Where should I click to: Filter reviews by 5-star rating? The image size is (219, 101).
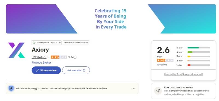coord(193,48)
